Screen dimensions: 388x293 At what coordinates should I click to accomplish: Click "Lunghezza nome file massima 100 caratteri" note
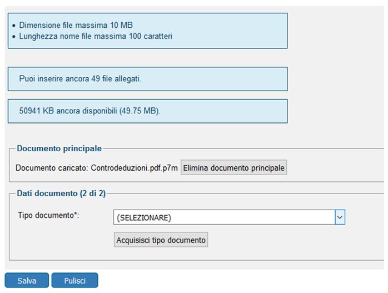click(x=96, y=36)
